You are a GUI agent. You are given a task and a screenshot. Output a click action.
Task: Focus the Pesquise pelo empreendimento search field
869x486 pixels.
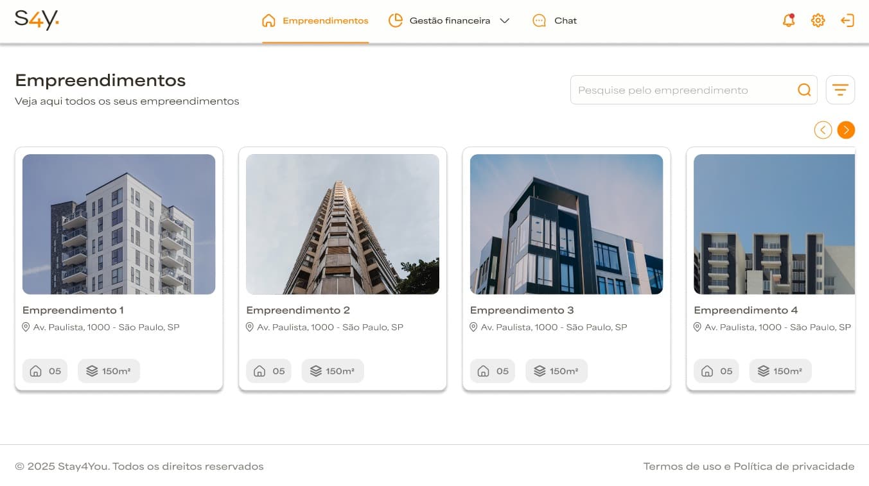click(681, 90)
